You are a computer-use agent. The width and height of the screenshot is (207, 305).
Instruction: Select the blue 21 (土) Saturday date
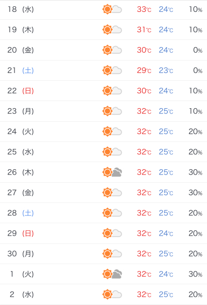(20, 70)
